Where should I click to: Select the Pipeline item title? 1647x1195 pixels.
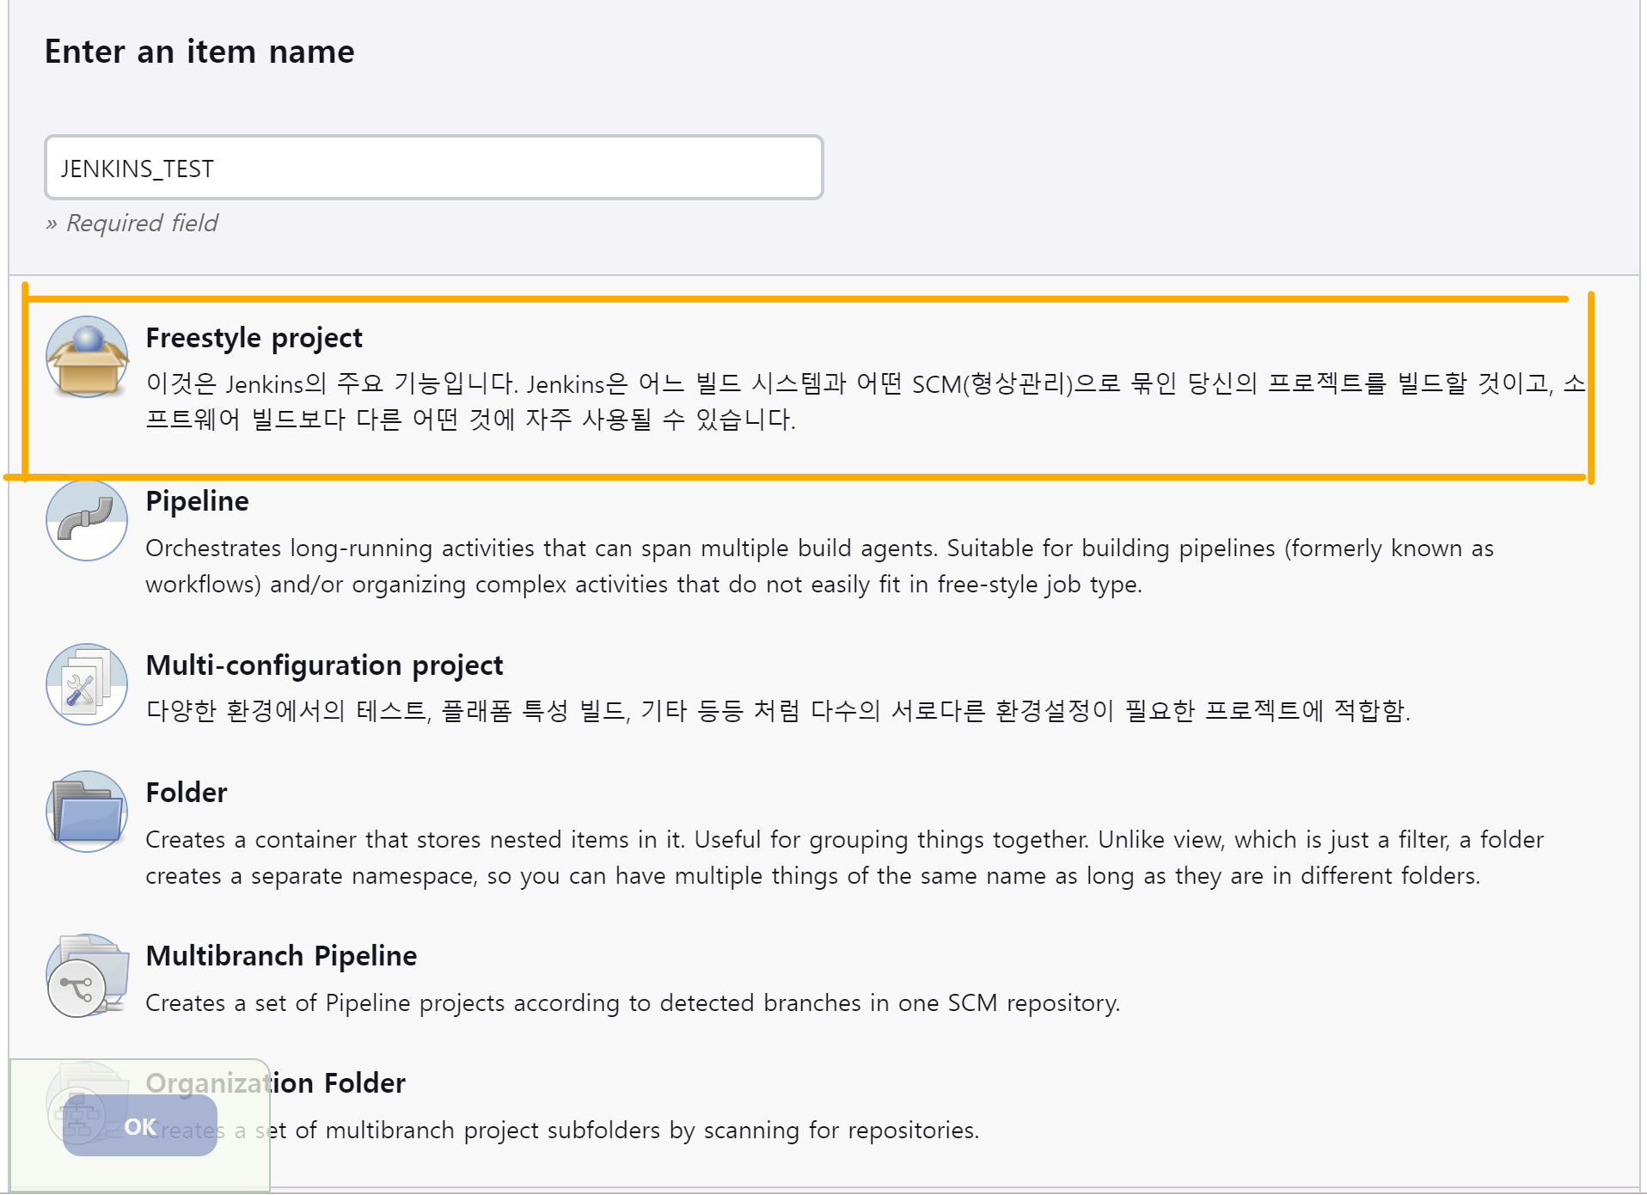(198, 501)
